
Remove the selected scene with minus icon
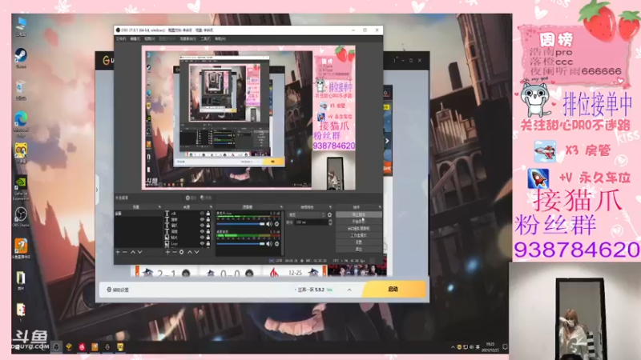click(125, 252)
